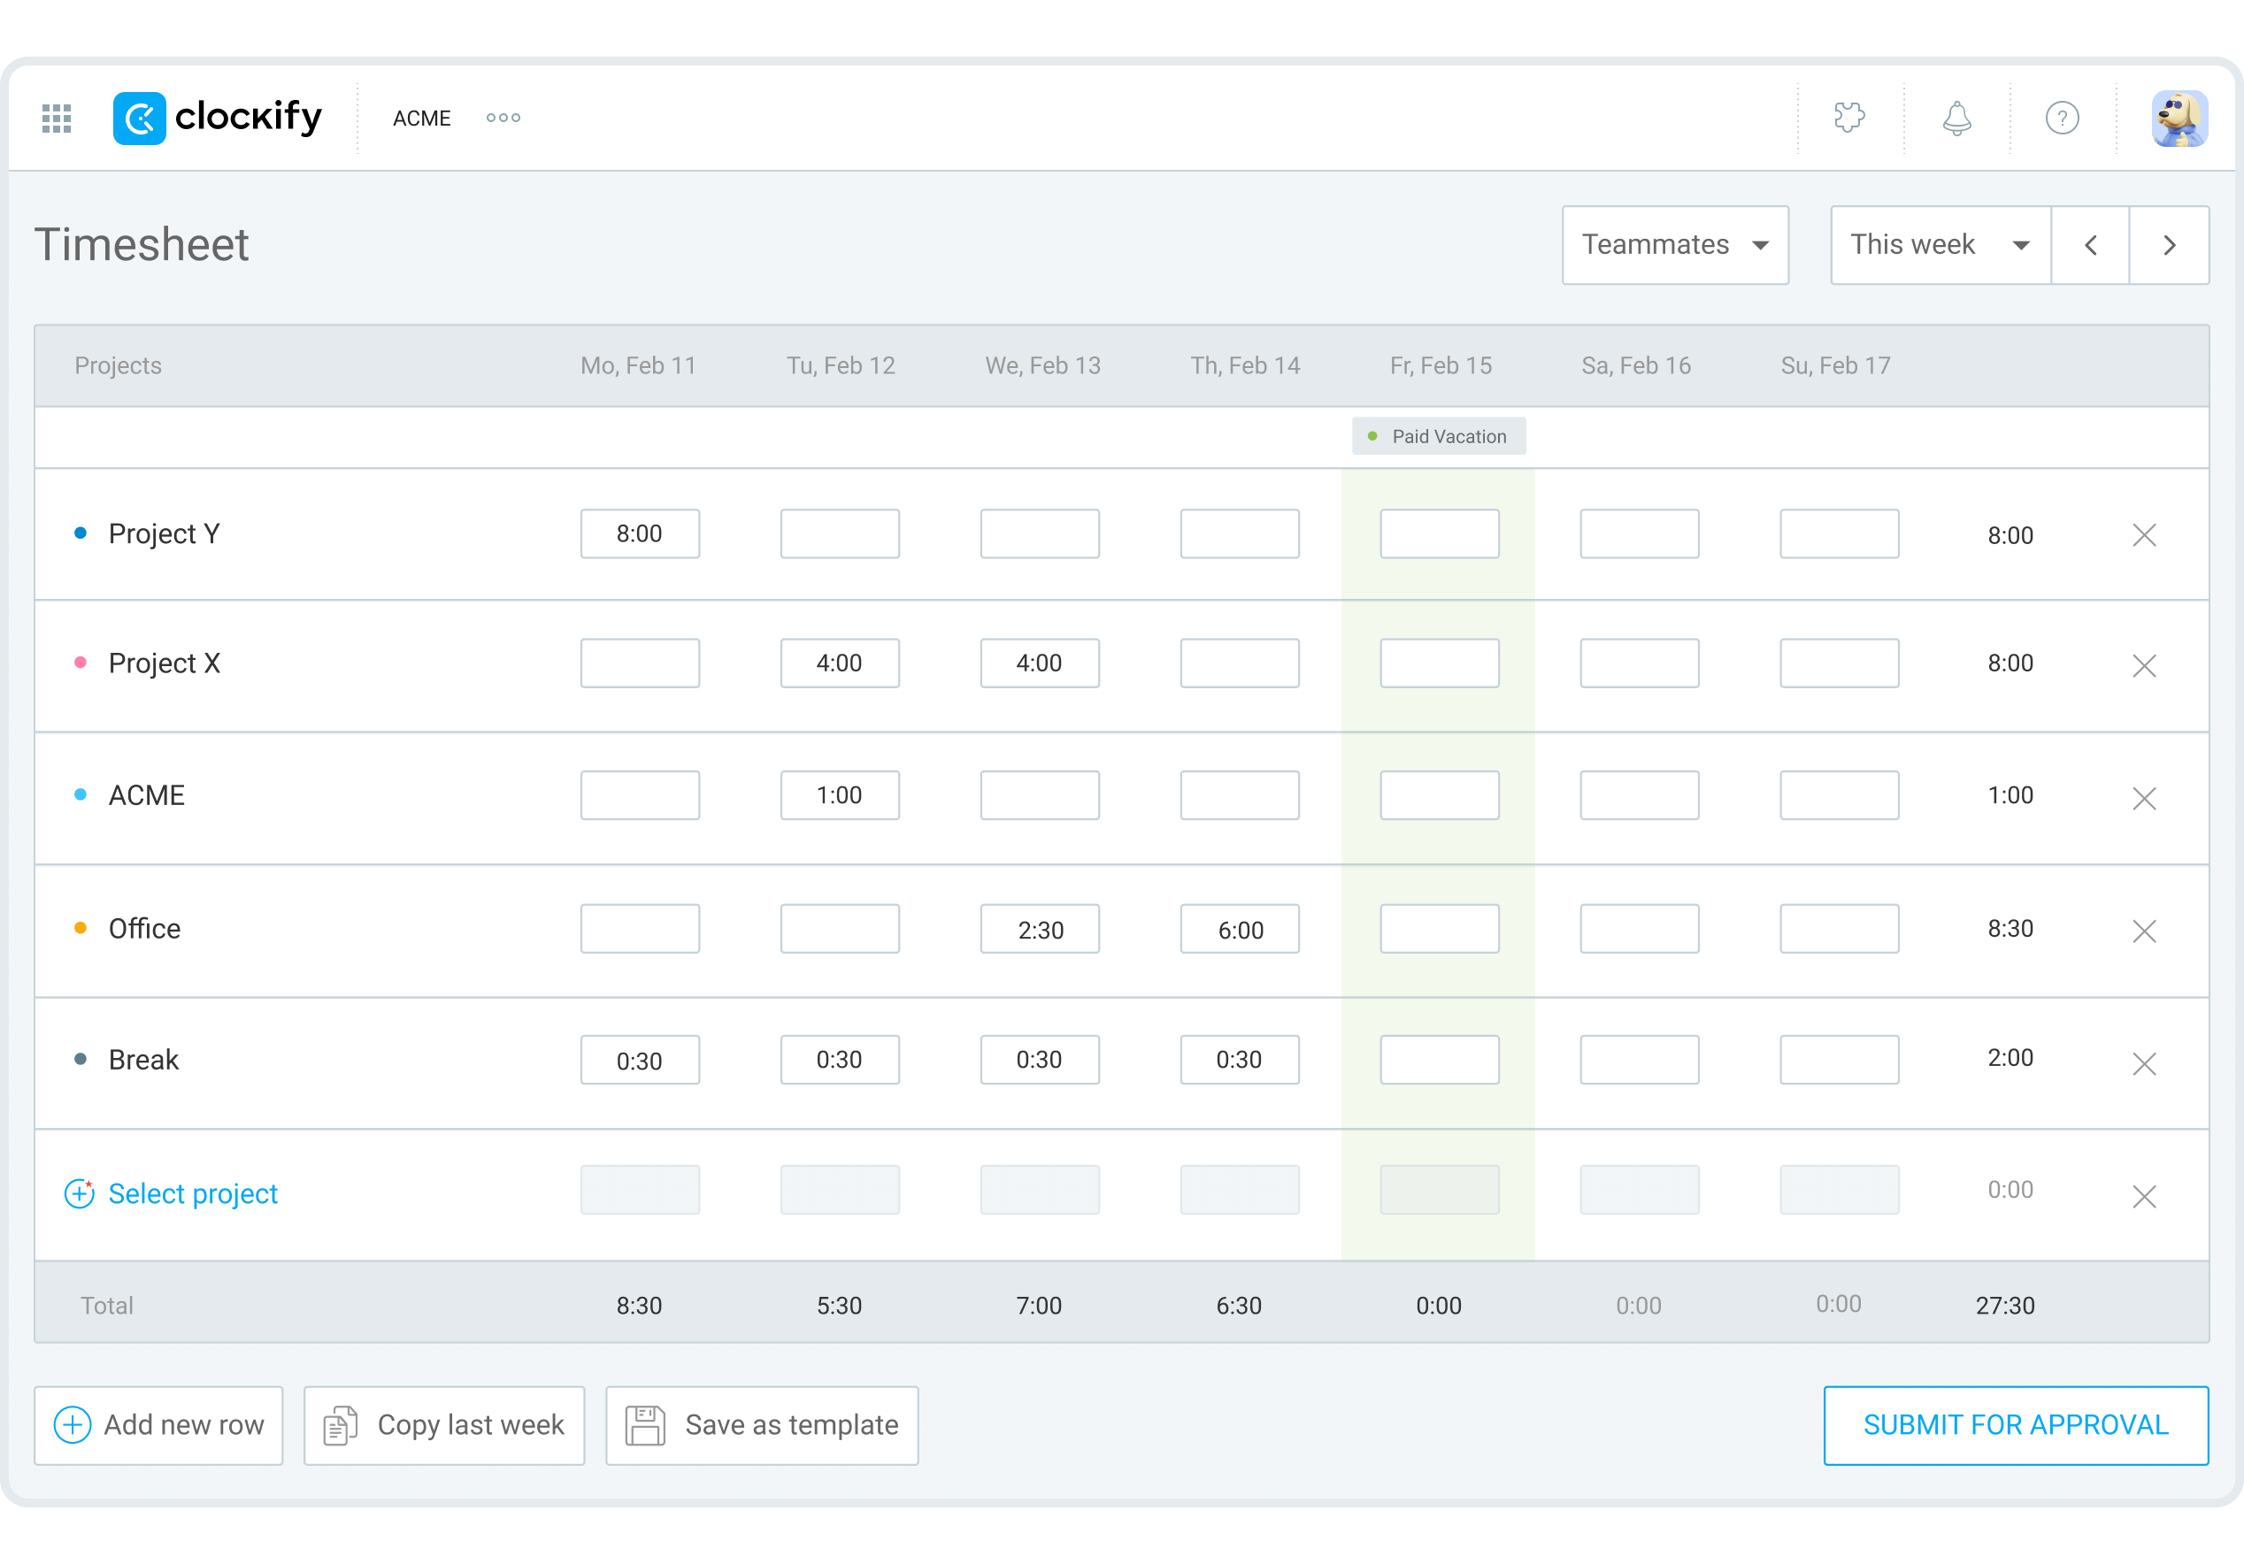2244x1564 pixels.
Task: Open the notifications bell
Action: click(1956, 118)
